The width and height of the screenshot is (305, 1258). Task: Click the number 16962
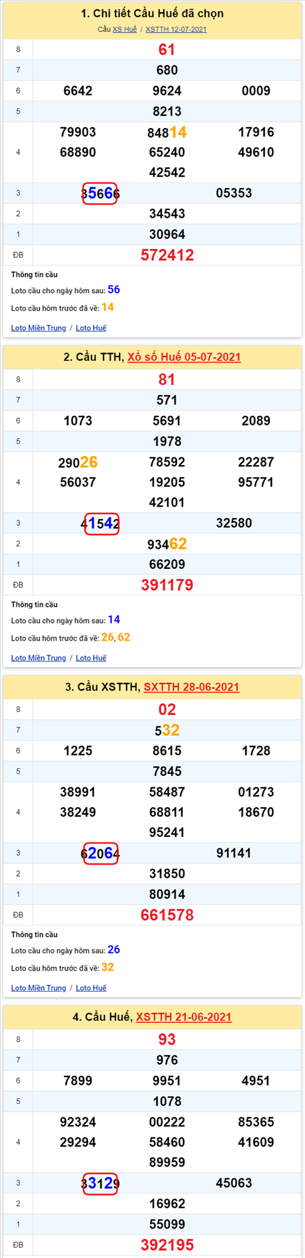167,1203
